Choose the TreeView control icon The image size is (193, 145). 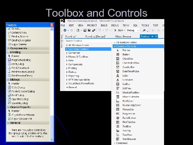(x=118, y=135)
